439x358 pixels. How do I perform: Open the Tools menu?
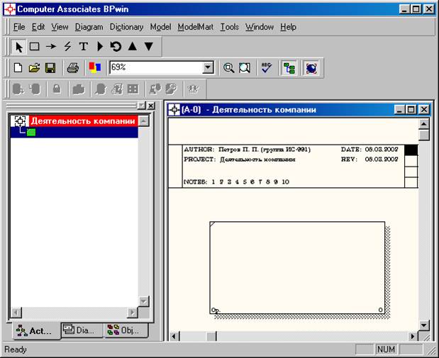[229, 27]
